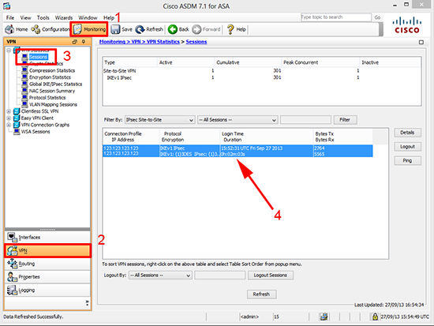Open the Configuration view
The width and height of the screenshot is (434, 326).
click(51, 29)
